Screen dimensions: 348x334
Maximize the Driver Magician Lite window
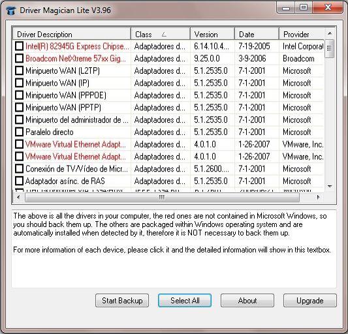point(304,8)
